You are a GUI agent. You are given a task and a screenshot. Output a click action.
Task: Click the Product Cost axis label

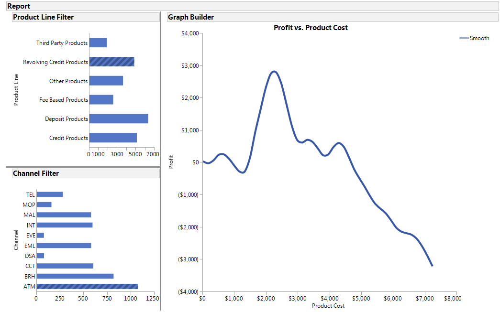(x=328, y=306)
